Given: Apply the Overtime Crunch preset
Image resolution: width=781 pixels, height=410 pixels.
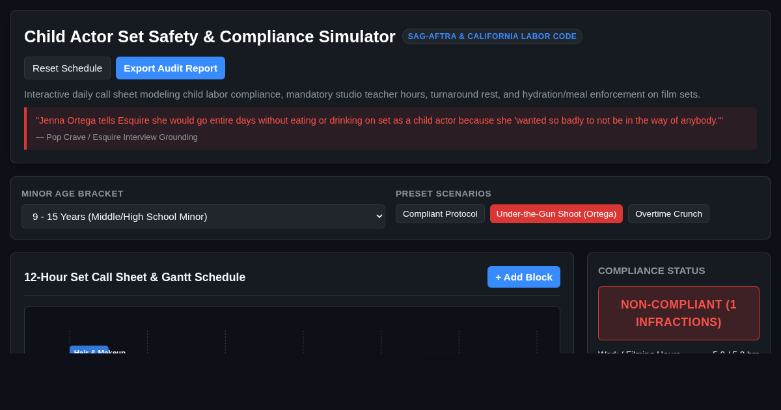Looking at the screenshot, I should tap(668, 213).
